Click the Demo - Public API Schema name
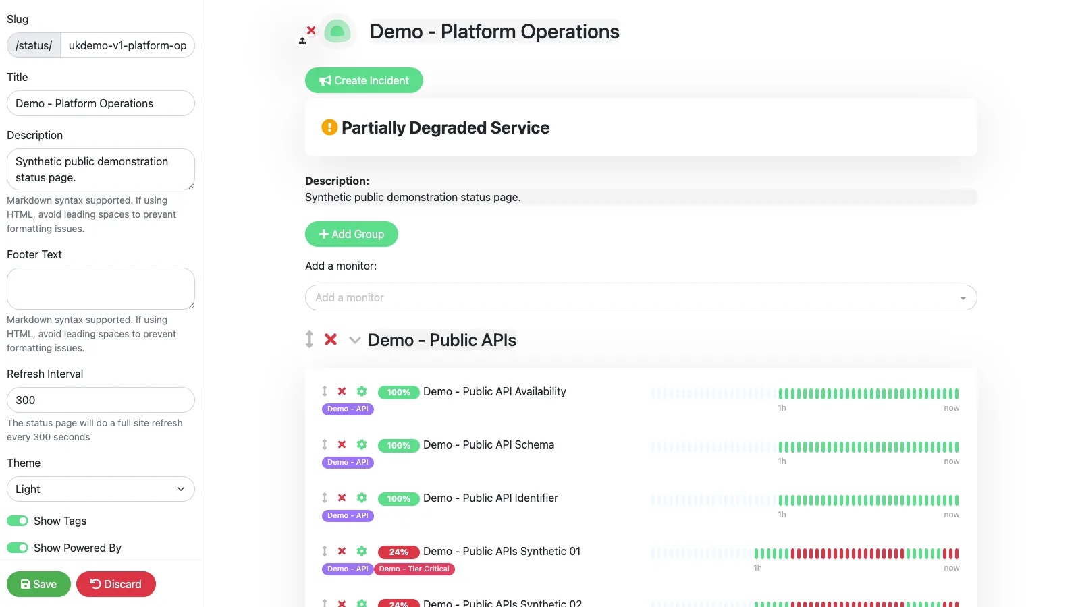Screen dimensions: 1080x607 489,444
